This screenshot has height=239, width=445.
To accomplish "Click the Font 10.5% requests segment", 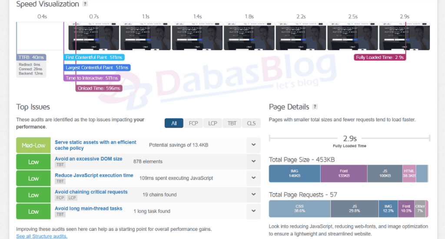I will click(x=406, y=209).
